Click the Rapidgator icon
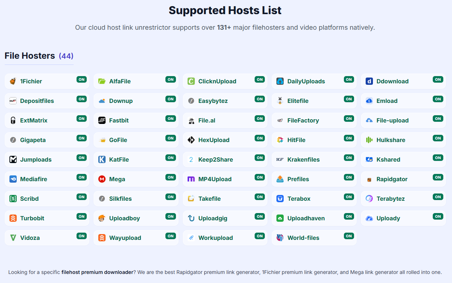 [369, 179]
